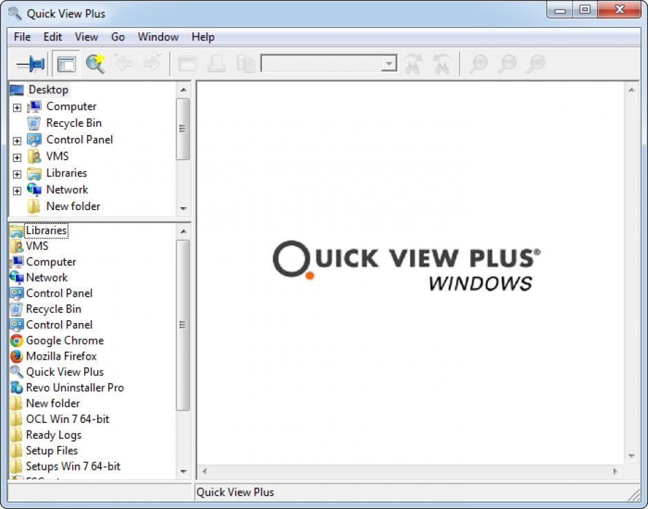
Task: Click file list scrollbar down arrow
Action: (x=183, y=471)
